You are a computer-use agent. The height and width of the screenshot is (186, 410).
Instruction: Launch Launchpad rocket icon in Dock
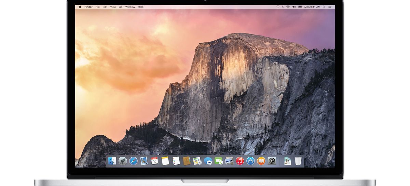(x=123, y=161)
